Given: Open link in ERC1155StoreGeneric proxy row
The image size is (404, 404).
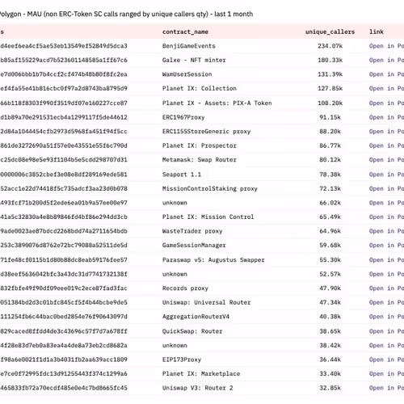Looking at the screenshot, I should pyautogui.click(x=386, y=132).
